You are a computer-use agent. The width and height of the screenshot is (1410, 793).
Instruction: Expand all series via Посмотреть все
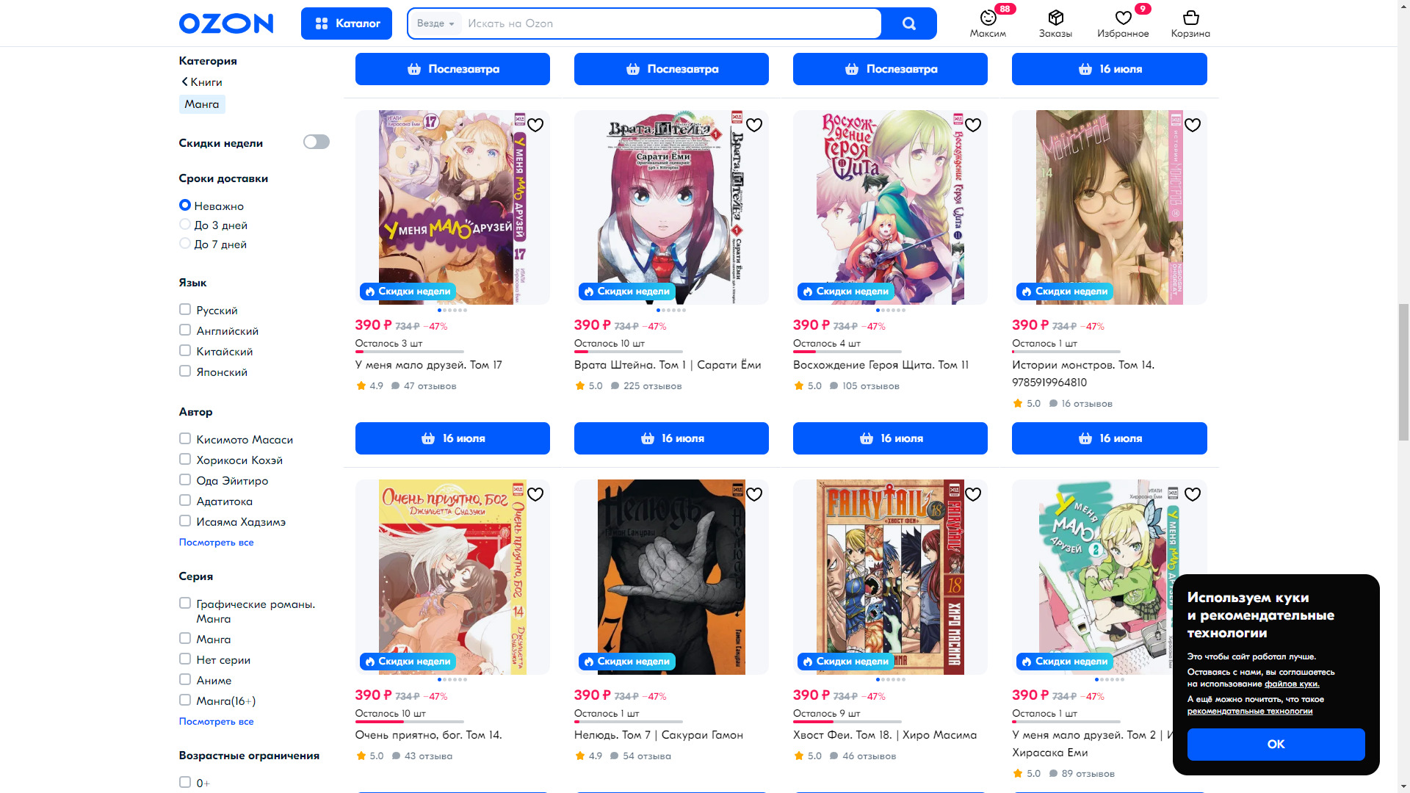click(216, 721)
